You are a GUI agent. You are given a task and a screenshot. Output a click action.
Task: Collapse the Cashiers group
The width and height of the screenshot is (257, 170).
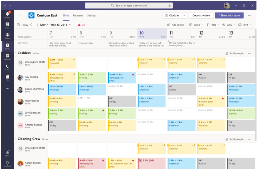[16, 53]
